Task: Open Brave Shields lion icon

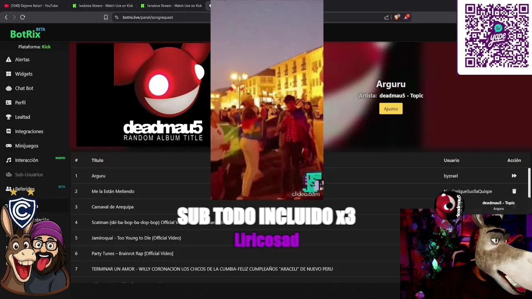Action: coord(397,17)
